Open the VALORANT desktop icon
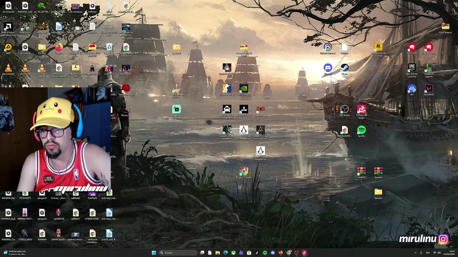This screenshot has height=257, width=458. (x=429, y=90)
